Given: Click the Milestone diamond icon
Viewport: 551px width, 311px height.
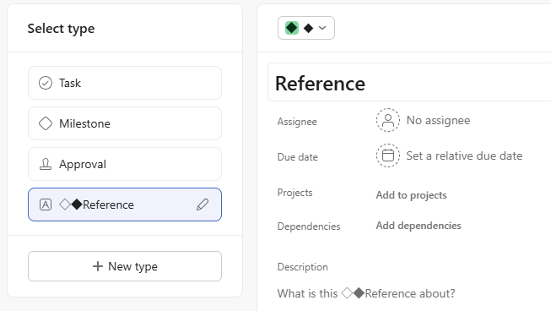Looking at the screenshot, I should click(46, 123).
